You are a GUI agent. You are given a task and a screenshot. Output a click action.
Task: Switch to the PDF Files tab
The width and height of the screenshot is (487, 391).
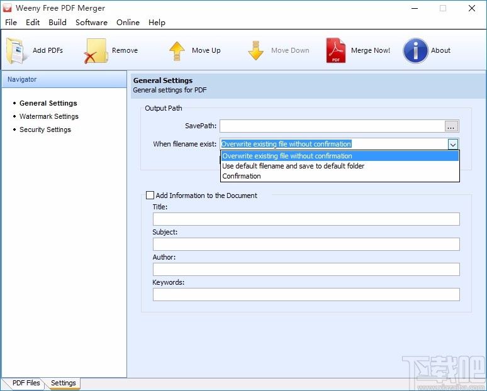pyautogui.click(x=25, y=383)
